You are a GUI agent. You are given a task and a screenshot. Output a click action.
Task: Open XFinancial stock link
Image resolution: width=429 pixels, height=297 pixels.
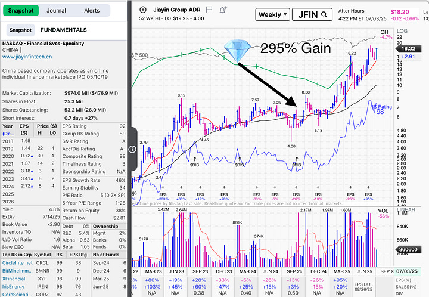tap(14, 279)
